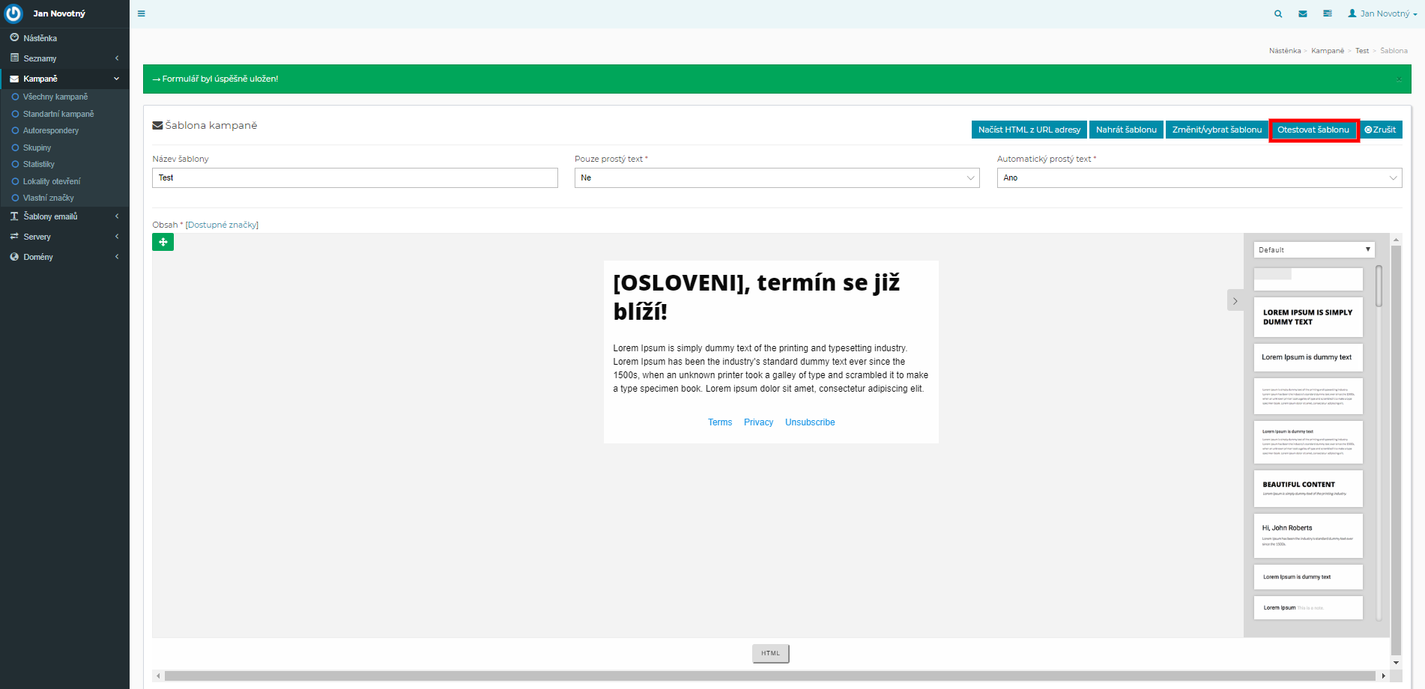The width and height of the screenshot is (1425, 689).
Task: Collapse the Kampaně sidebar menu
Action: click(x=64, y=79)
